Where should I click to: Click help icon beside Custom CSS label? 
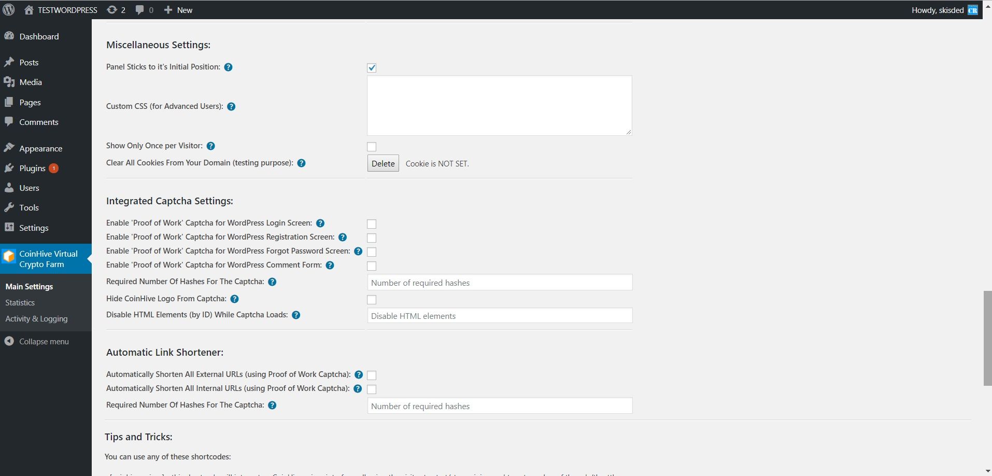pos(231,107)
